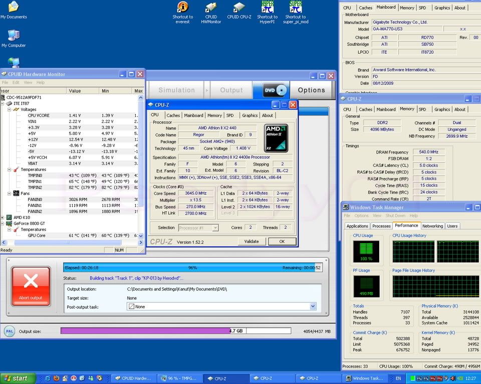Click the encoding progress bar at 96%
Viewport: 481px width, 384px height.
point(192,267)
